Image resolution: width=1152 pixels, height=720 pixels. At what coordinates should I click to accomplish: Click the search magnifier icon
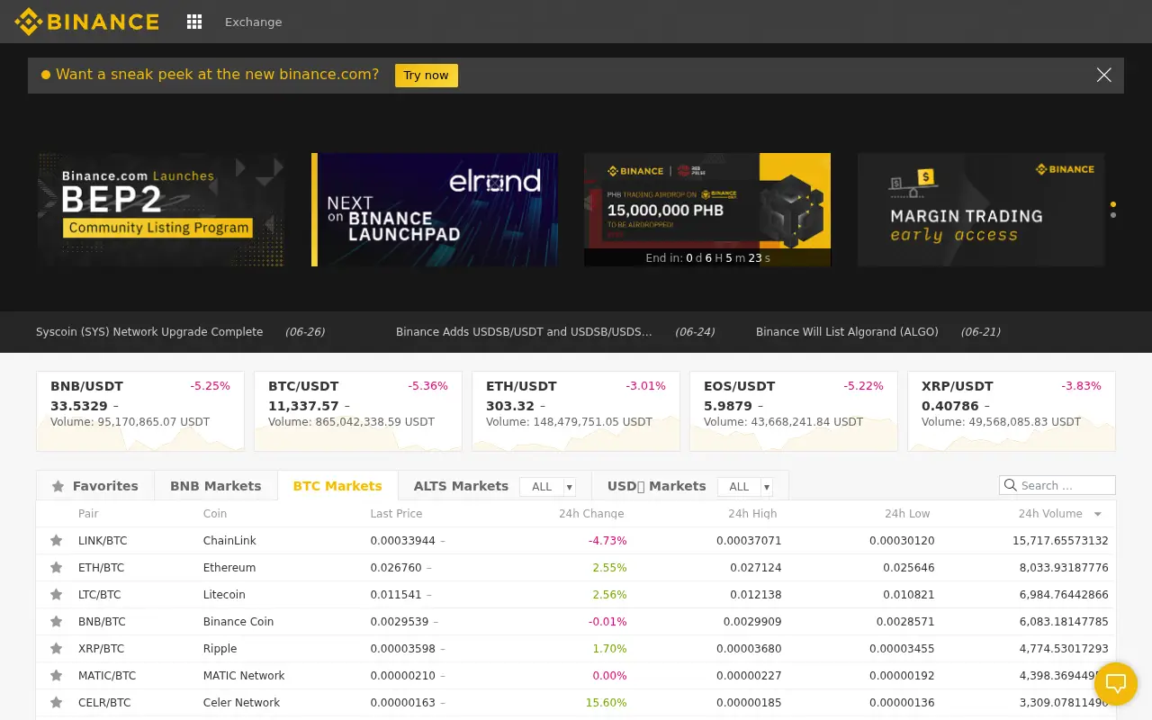point(1010,485)
